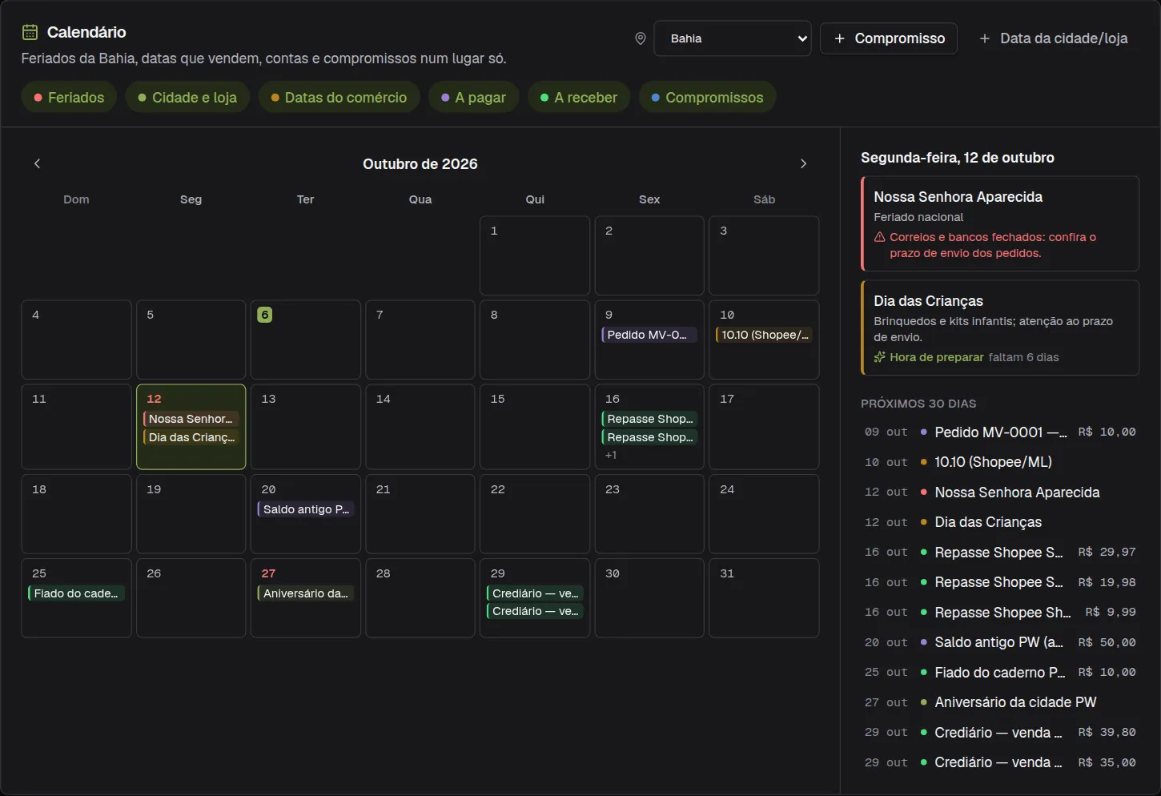
Task: Go to previous month arrow
Action: (37, 163)
